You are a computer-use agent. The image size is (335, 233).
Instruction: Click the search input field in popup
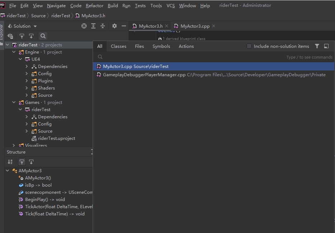(x=214, y=57)
